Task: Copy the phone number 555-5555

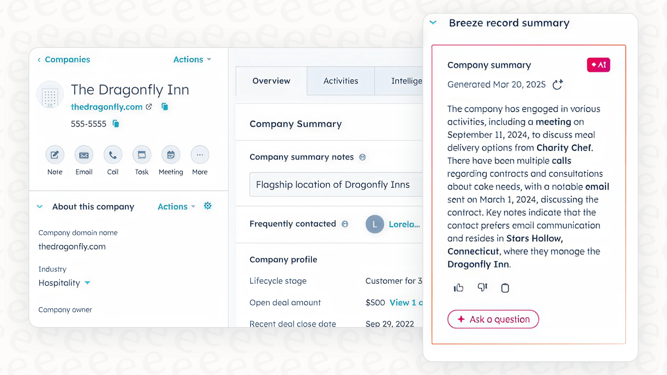Action: pos(116,124)
